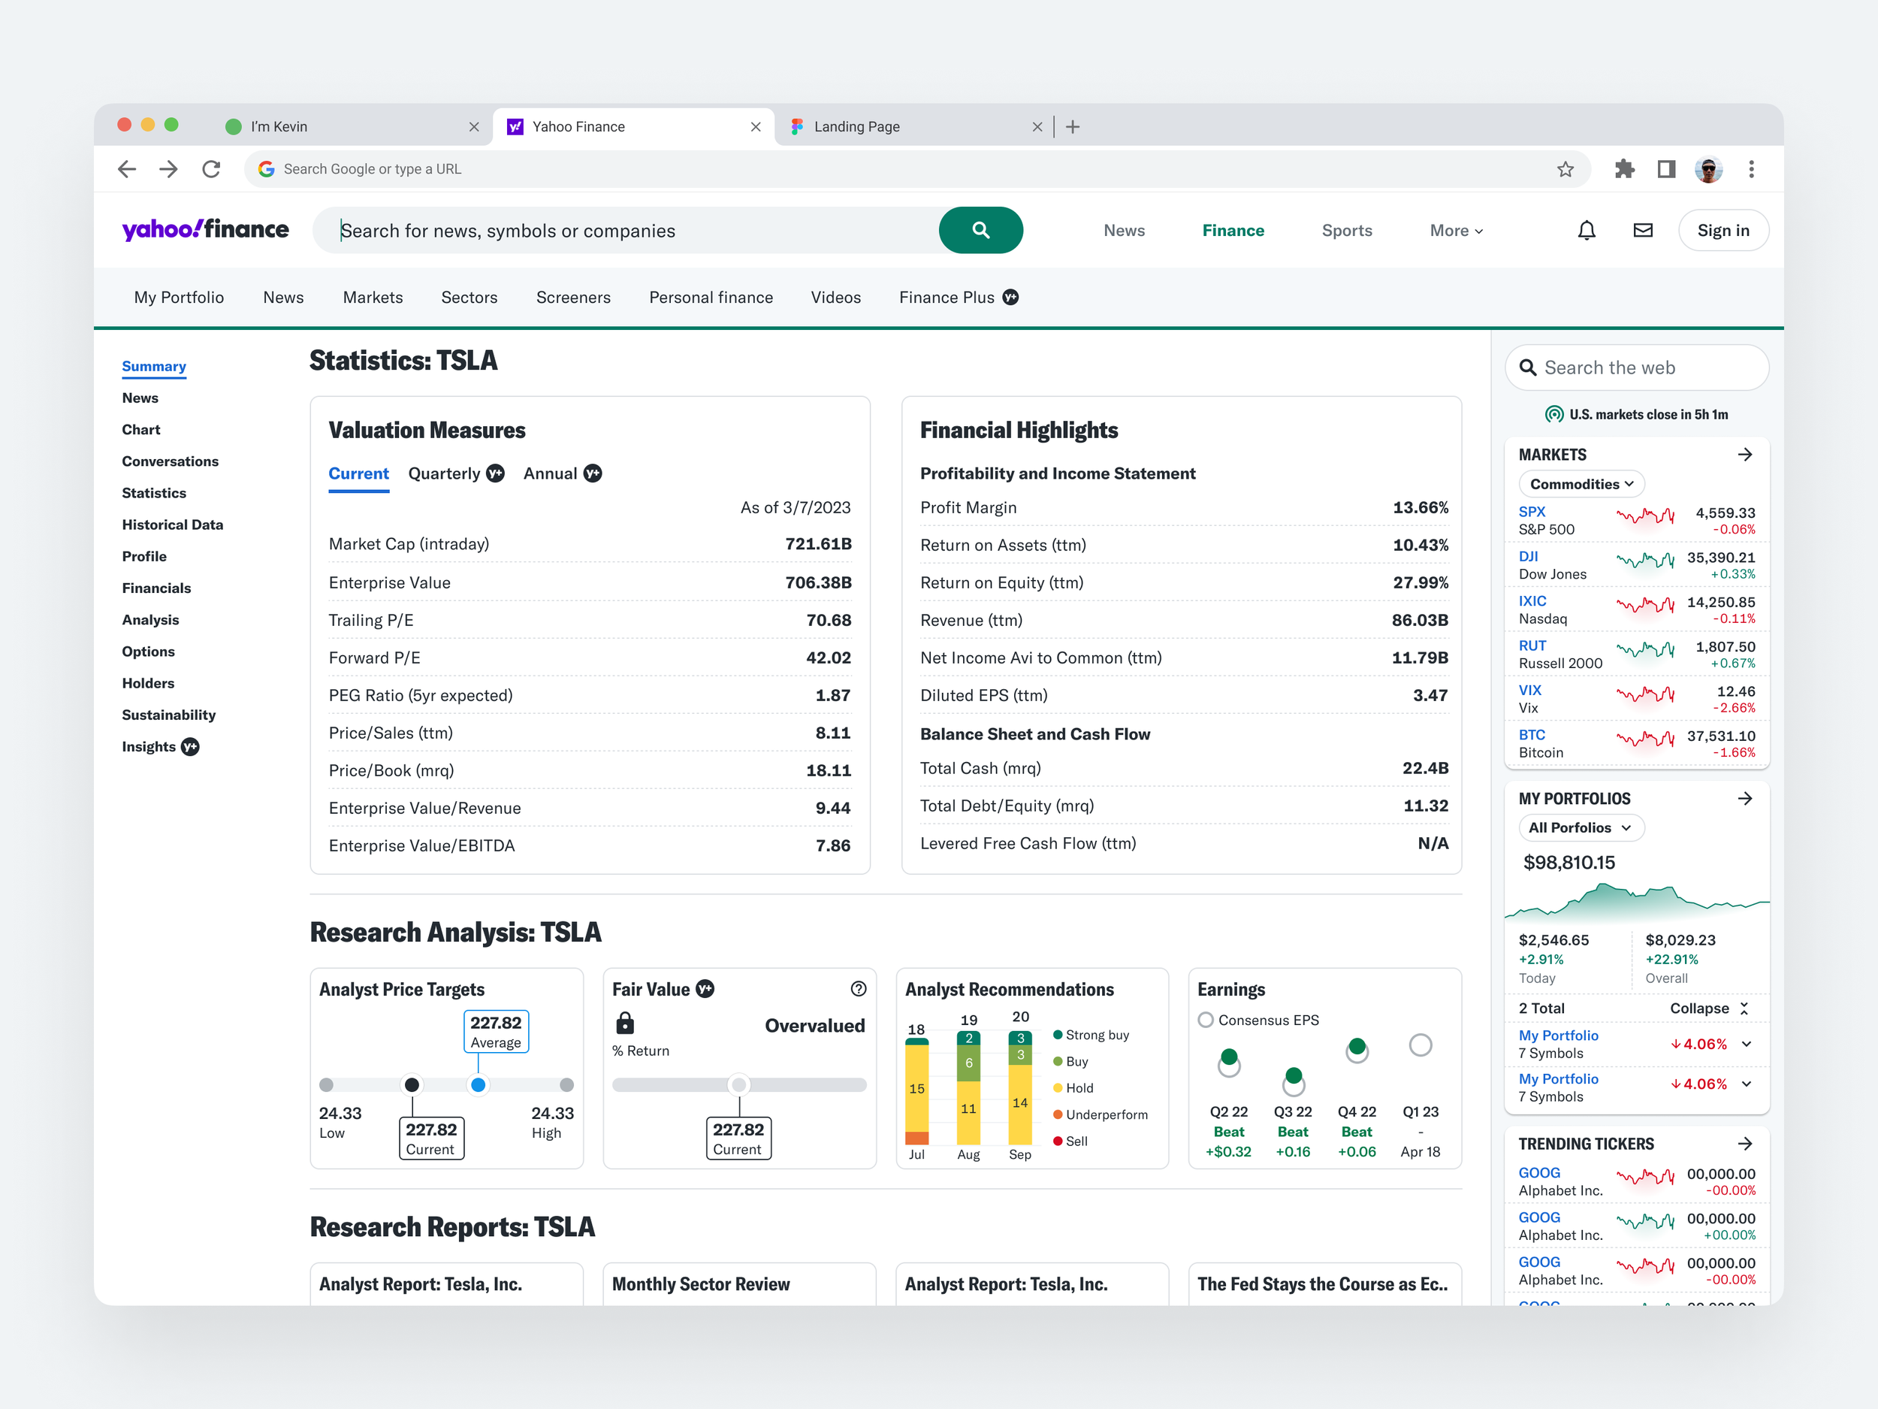
Task: Bookmark page with the star icon
Action: click(x=1566, y=169)
